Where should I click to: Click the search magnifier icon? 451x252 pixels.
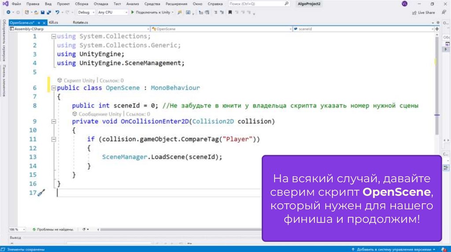coord(286,4)
